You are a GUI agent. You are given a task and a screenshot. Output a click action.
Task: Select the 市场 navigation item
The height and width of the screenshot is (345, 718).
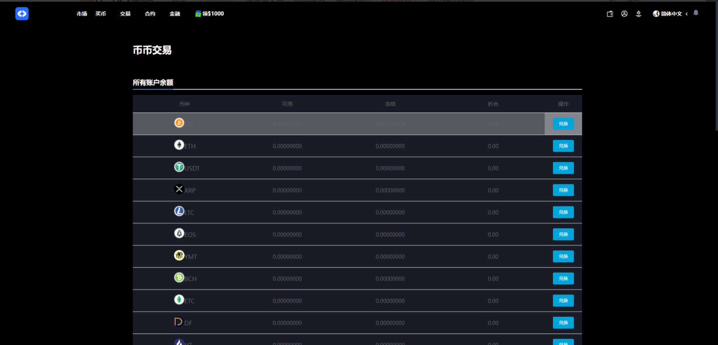pos(82,14)
